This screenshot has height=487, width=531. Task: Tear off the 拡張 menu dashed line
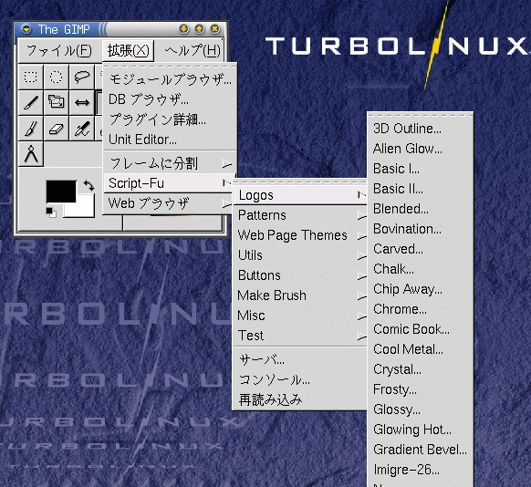point(170,67)
